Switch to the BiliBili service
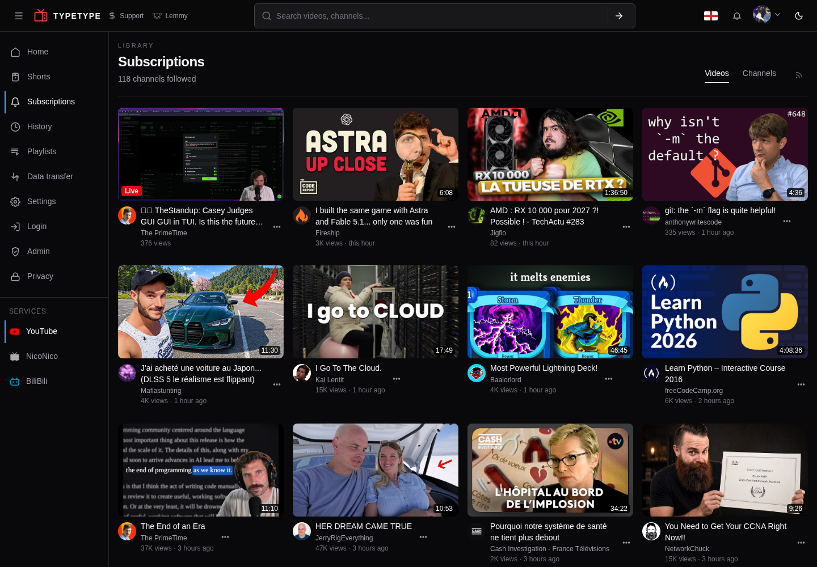 tap(54, 381)
